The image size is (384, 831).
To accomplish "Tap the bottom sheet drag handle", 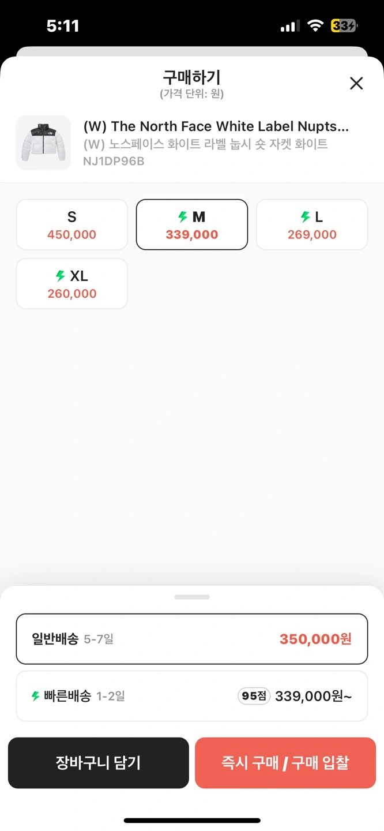I will 191,597.
